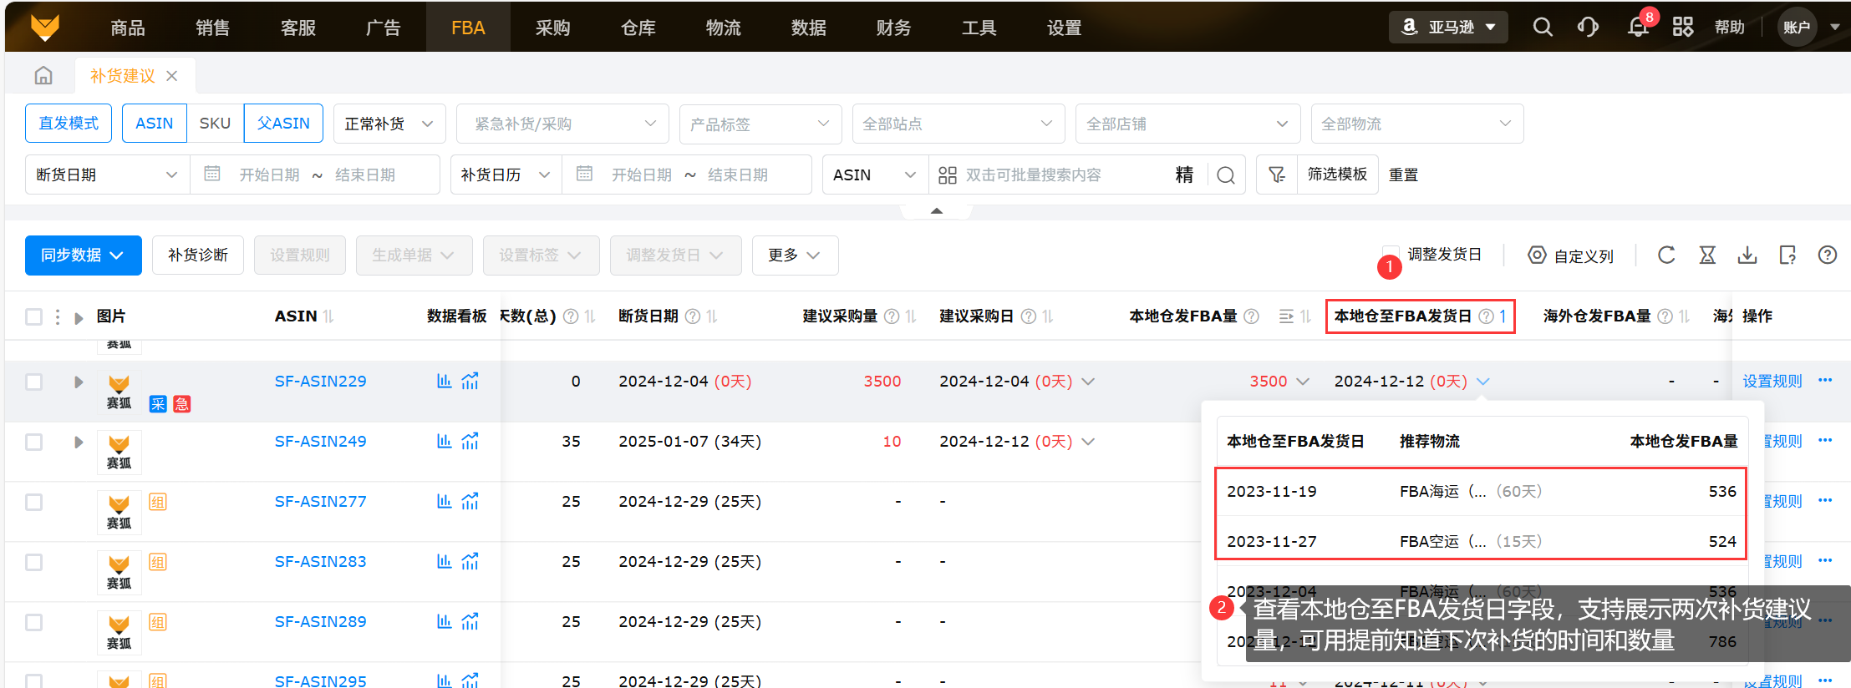Refresh the table with the reload icon

point(1666,255)
